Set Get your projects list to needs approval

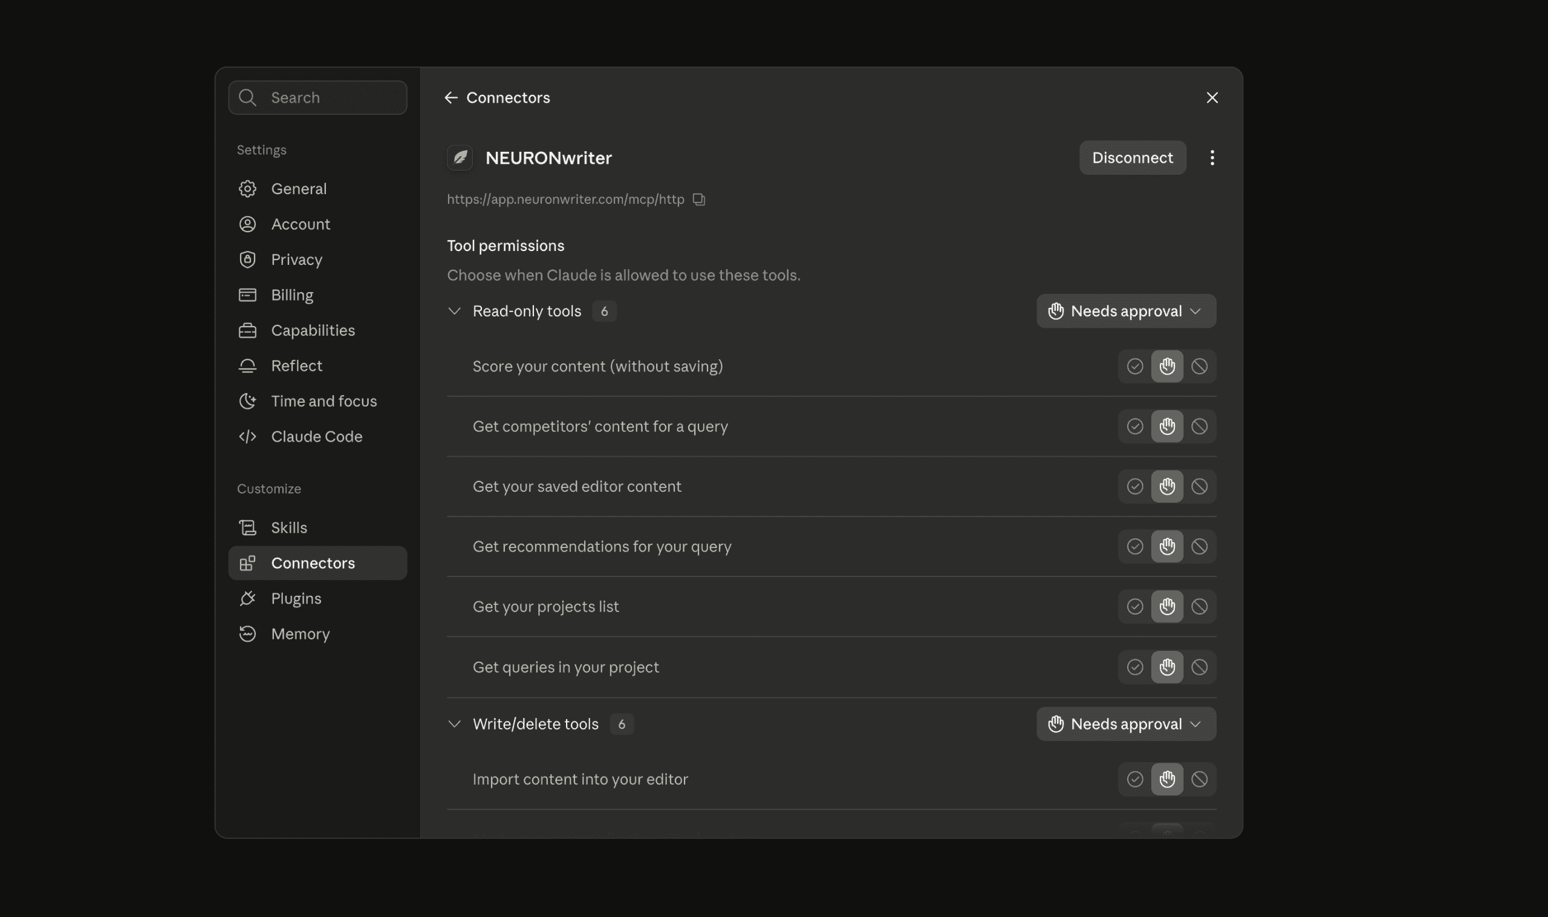[x=1167, y=606]
